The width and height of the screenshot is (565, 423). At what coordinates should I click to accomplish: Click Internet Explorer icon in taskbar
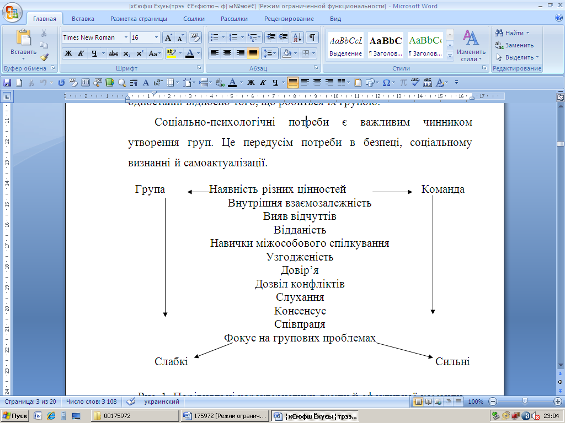pos(51,416)
